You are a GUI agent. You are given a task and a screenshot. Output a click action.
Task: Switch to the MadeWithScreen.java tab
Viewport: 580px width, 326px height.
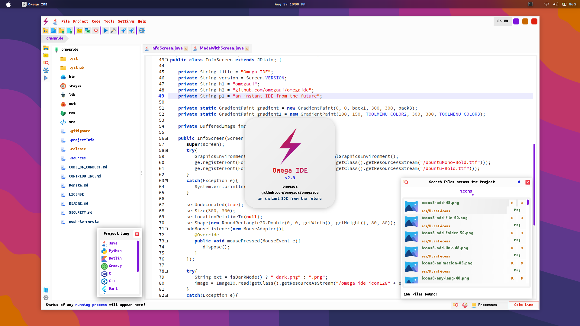point(222,48)
